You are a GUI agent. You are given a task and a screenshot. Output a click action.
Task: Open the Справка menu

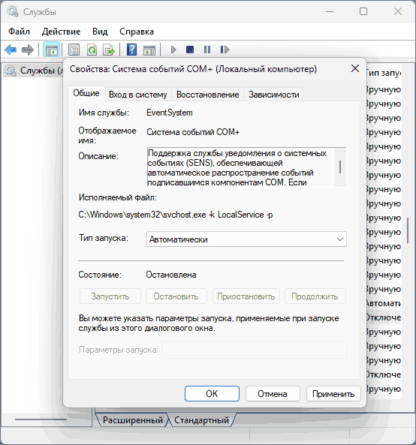(x=137, y=32)
